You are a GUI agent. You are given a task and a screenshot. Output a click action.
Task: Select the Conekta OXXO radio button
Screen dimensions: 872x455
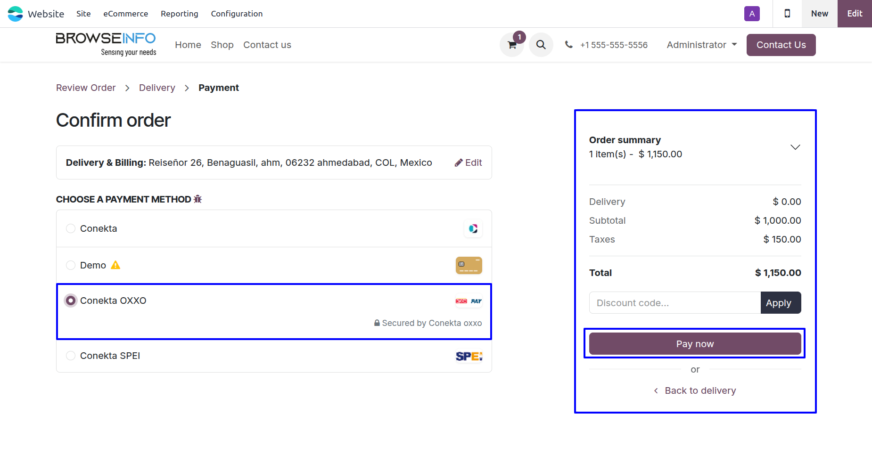pos(71,301)
